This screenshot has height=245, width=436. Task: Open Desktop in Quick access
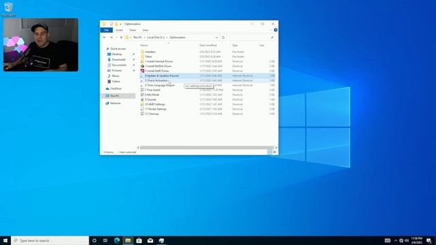[x=116, y=54]
